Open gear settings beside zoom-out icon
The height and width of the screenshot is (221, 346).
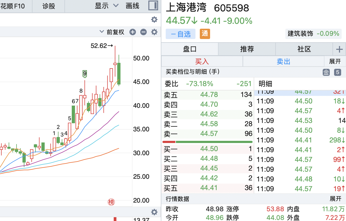coord(154,32)
